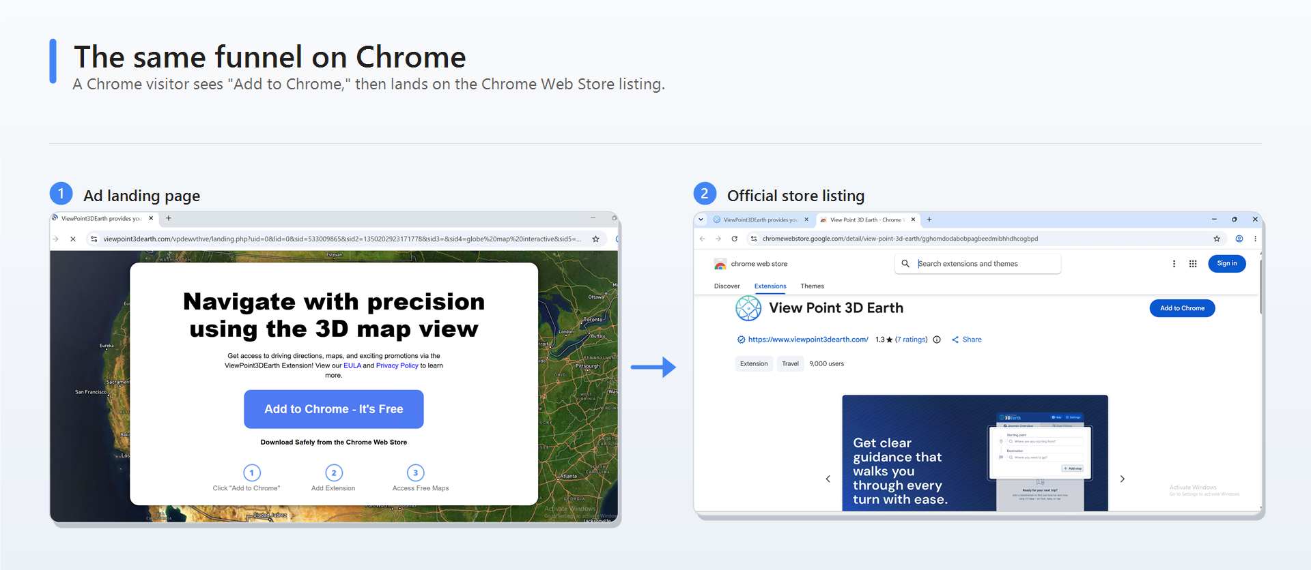1311x570 pixels.
Task: Click the ratings info icon
Action: click(937, 340)
